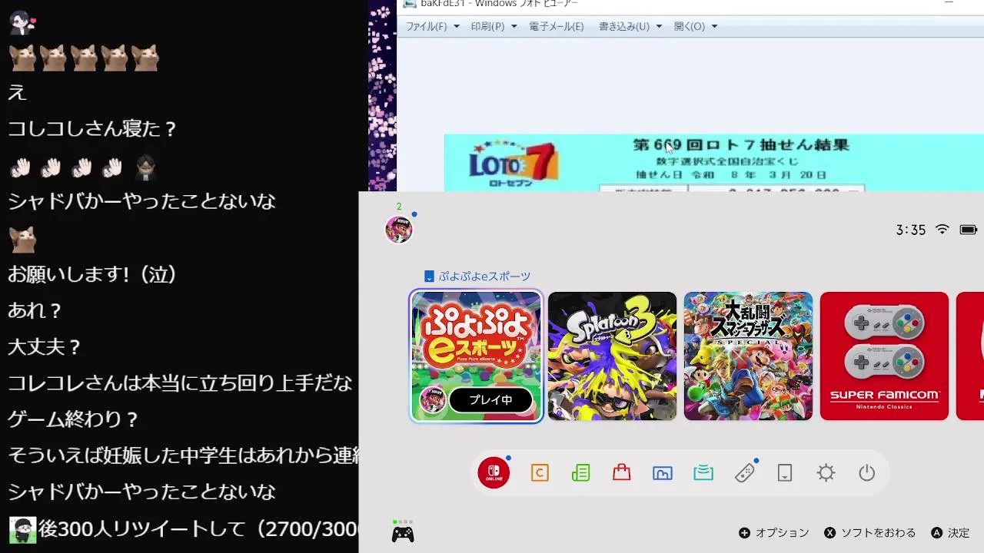Click the オプション button in the footer
This screenshot has height=553, width=984.
(774, 533)
